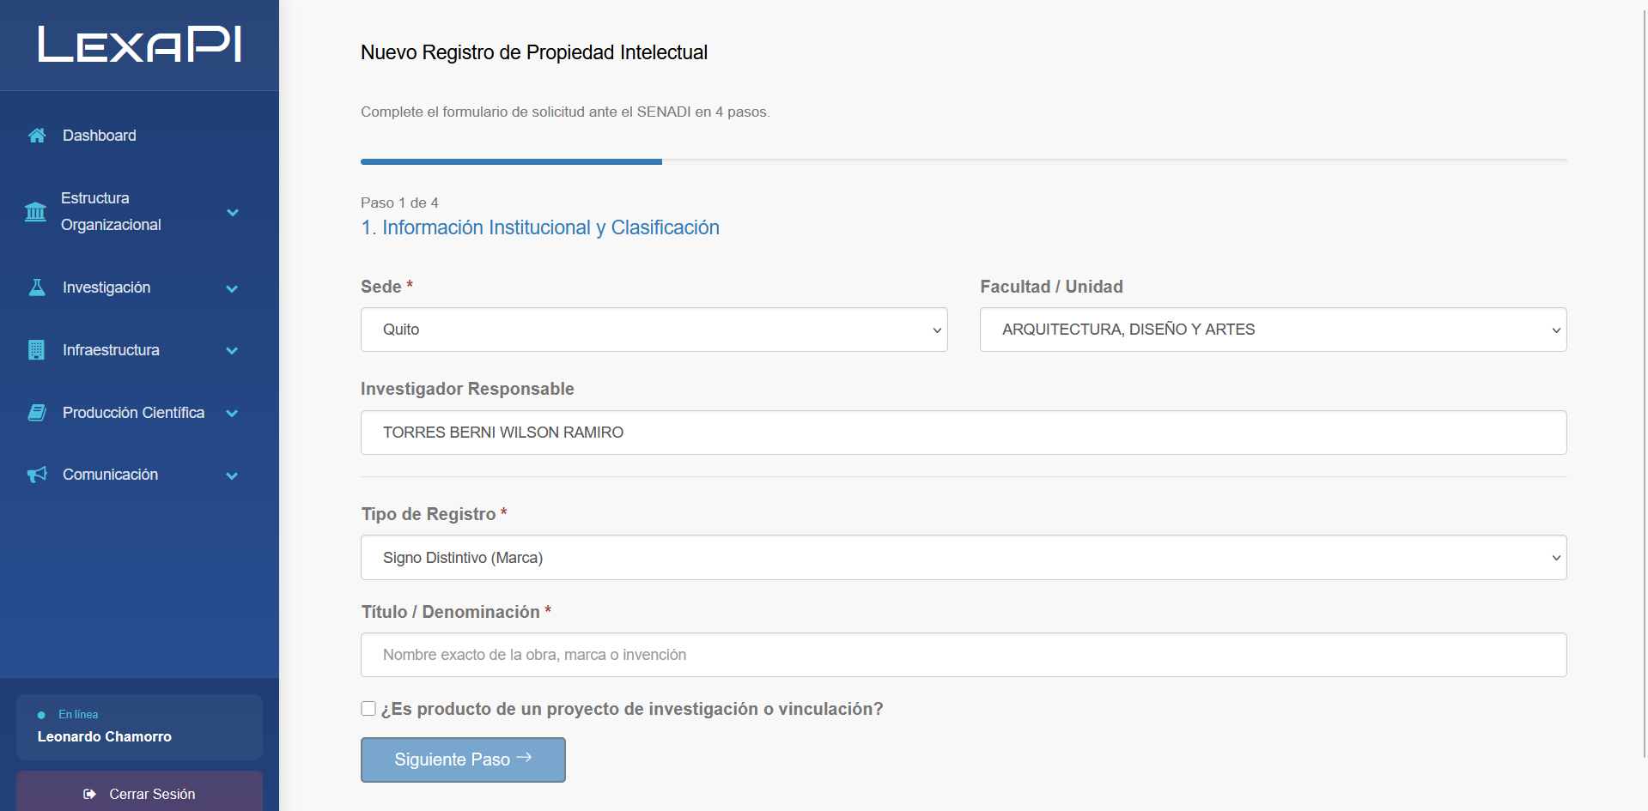Viewport: 1648px width, 811px height.
Task: Open the Facultad / Unidad dropdown
Action: click(1273, 330)
